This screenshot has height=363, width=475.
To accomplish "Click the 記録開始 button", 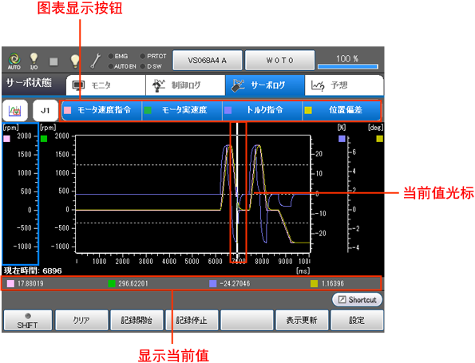I will coord(137,320).
